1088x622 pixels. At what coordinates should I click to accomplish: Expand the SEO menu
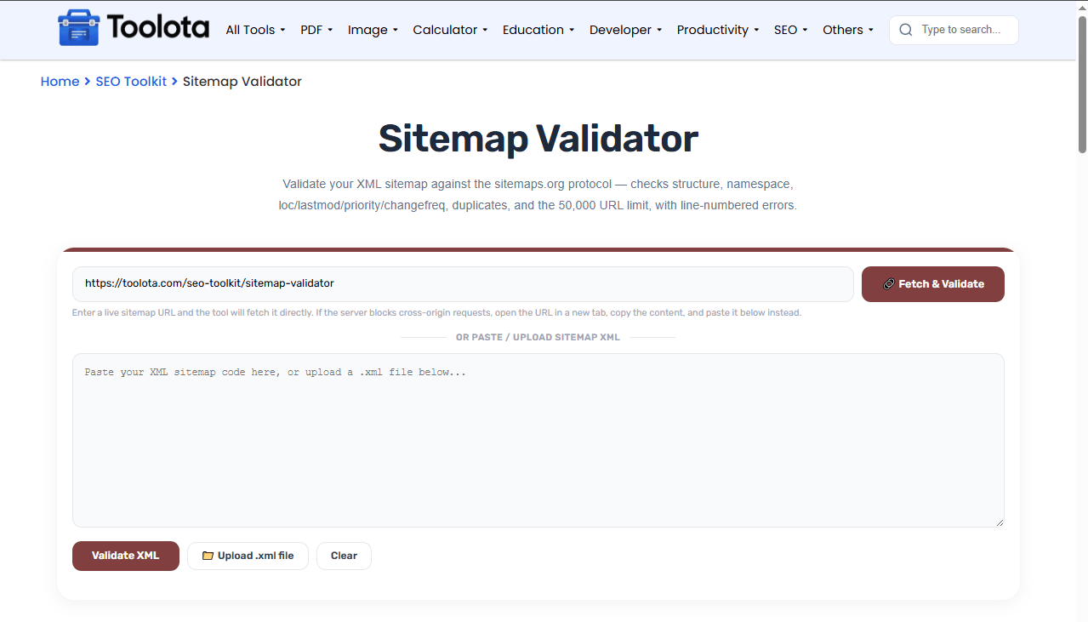tap(790, 30)
